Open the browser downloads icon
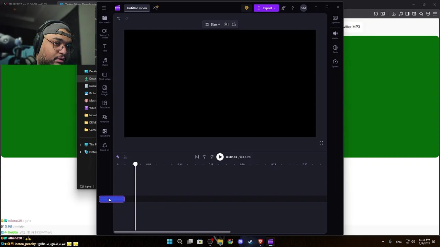Image resolution: width=440 pixels, height=247 pixels. [394, 14]
